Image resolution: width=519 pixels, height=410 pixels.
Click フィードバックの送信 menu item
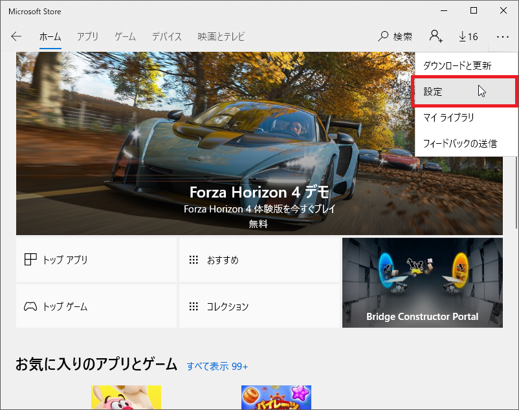(x=459, y=143)
